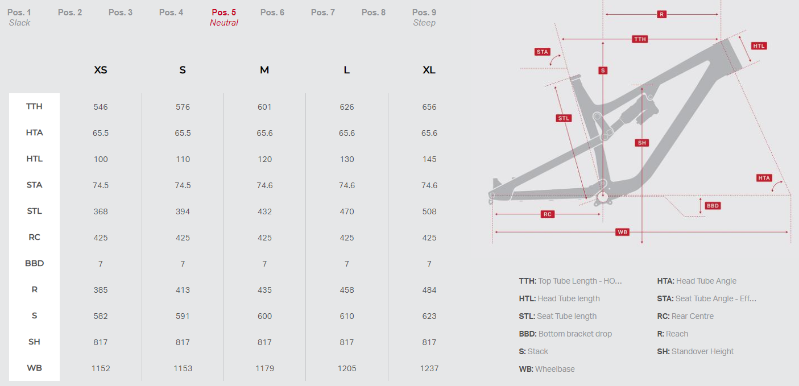Click the red TTH badge on the frame diagram

click(x=640, y=39)
